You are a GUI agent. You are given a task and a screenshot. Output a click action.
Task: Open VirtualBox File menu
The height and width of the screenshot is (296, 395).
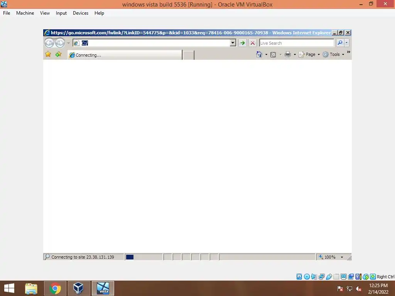tap(7, 13)
